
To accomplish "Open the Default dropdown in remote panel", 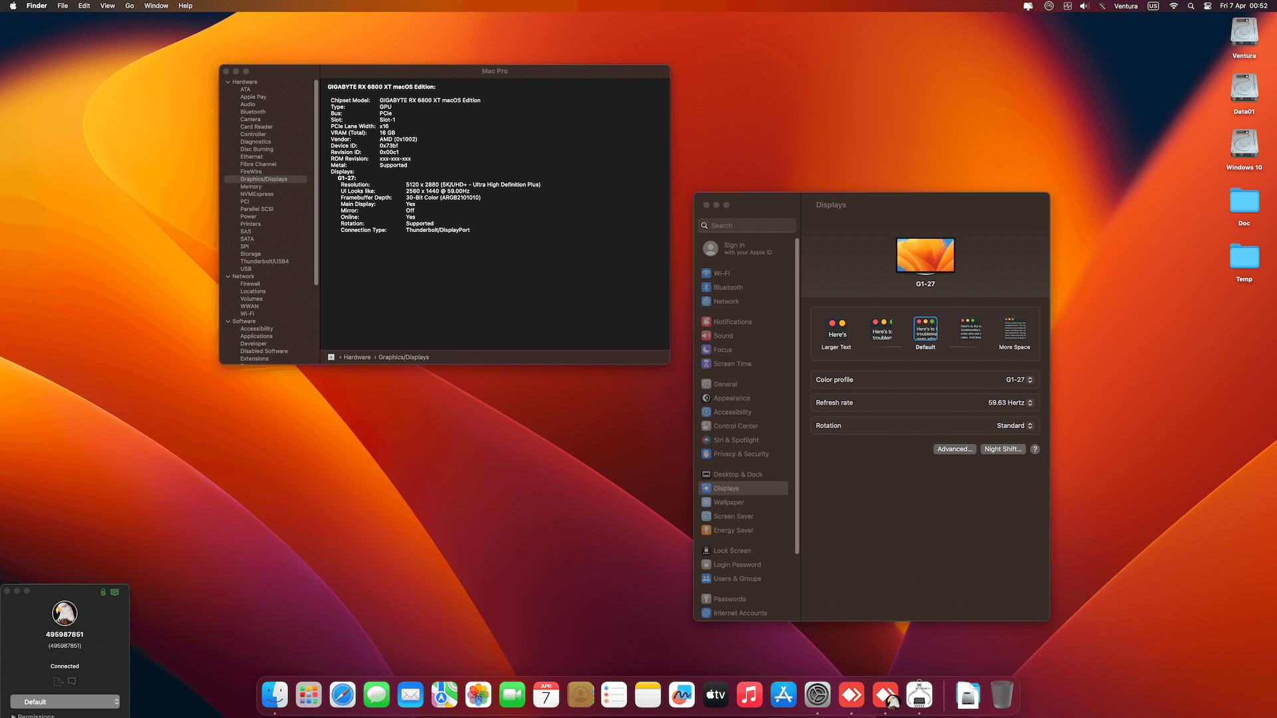I will [65, 702].
